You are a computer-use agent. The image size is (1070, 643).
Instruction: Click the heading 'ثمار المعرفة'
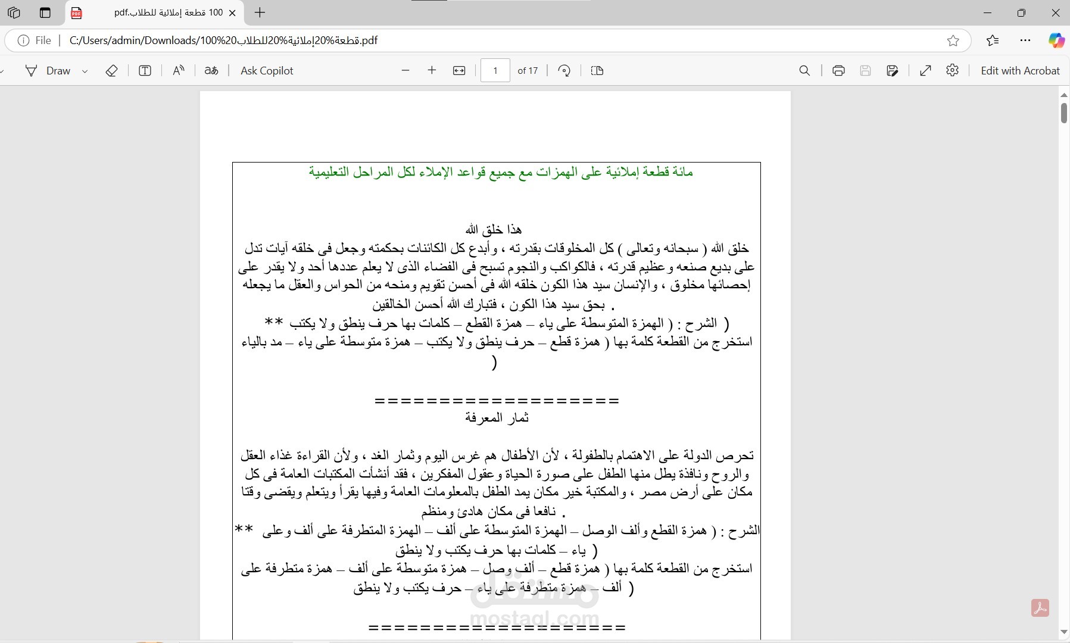[497, 418]
